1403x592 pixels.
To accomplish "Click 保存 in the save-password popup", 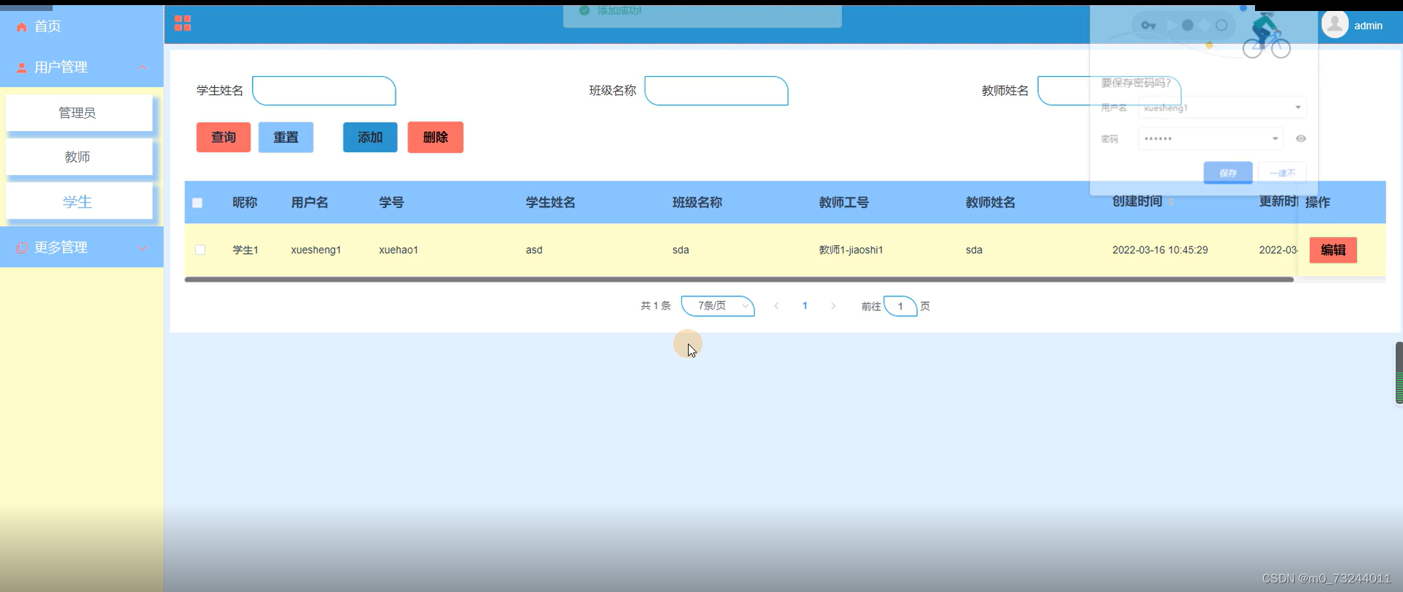I will click(x=1228, y=173).
